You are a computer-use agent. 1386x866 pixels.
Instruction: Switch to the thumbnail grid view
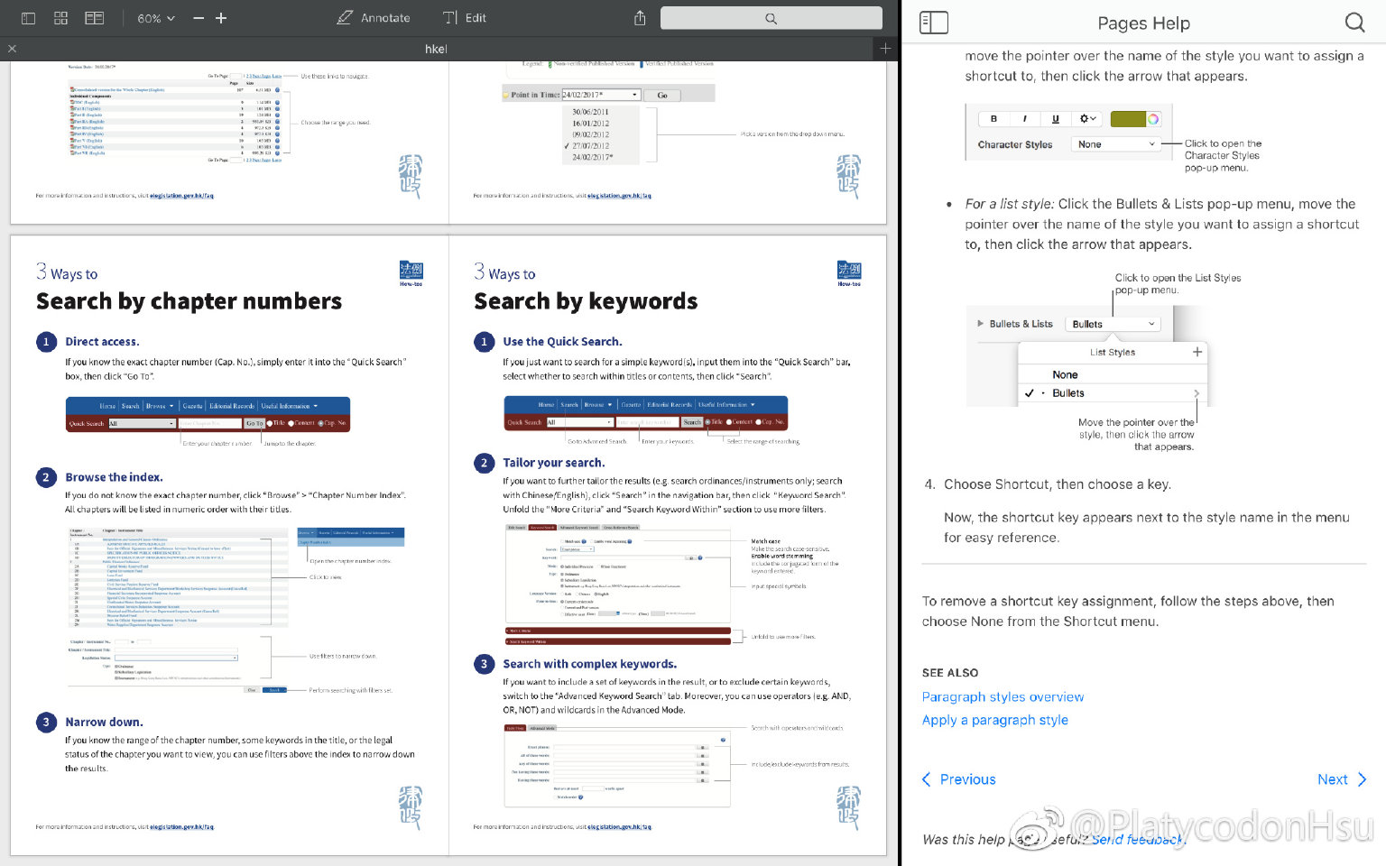(61, 18)
